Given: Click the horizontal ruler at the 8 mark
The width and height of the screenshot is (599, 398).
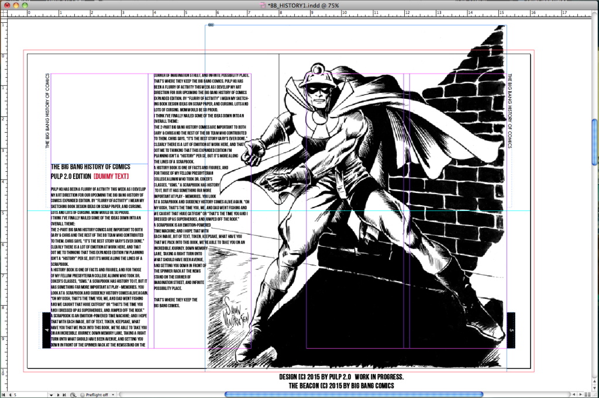Looking at the screenshot, I should pos(281,13).
